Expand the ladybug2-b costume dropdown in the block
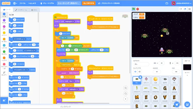The image size is (193, 109). point(70,22)
